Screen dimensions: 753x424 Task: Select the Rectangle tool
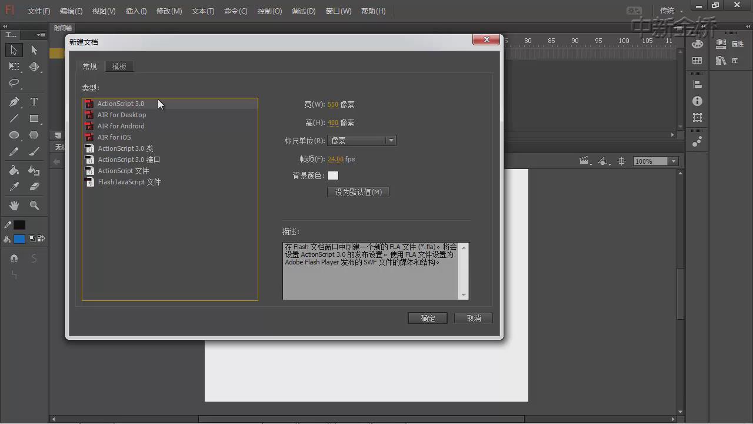tap(34, 118)
